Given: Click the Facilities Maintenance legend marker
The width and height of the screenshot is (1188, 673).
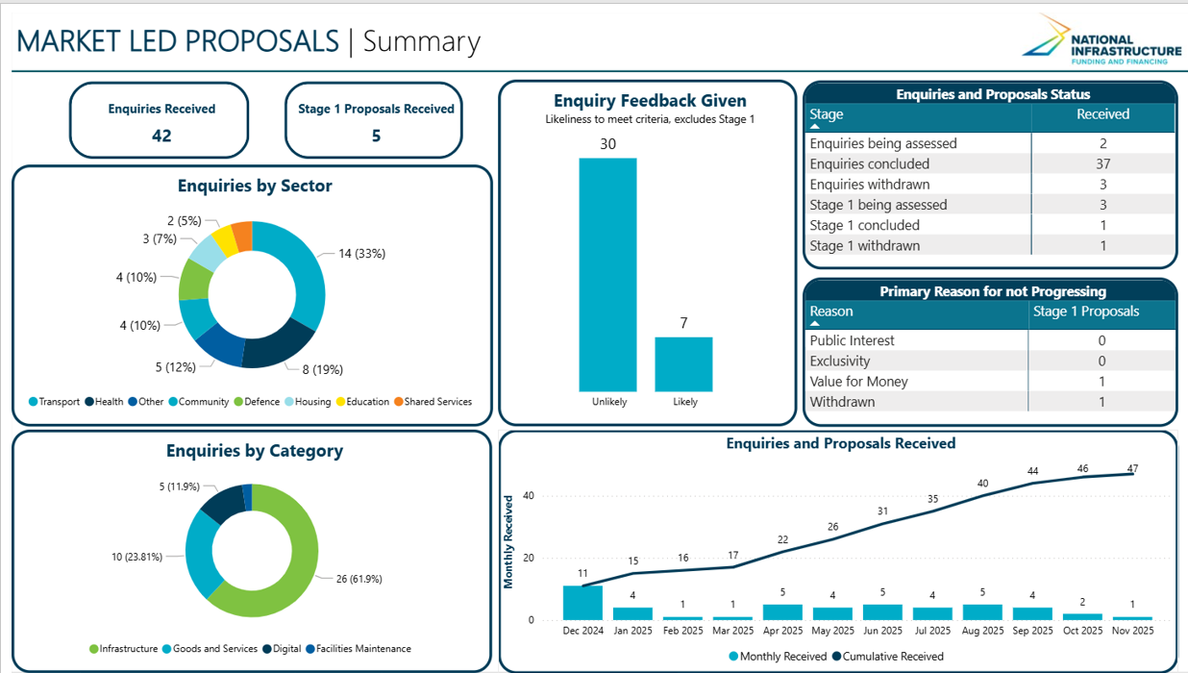Looking at the screenshot, I should click(x=310, y=649).
